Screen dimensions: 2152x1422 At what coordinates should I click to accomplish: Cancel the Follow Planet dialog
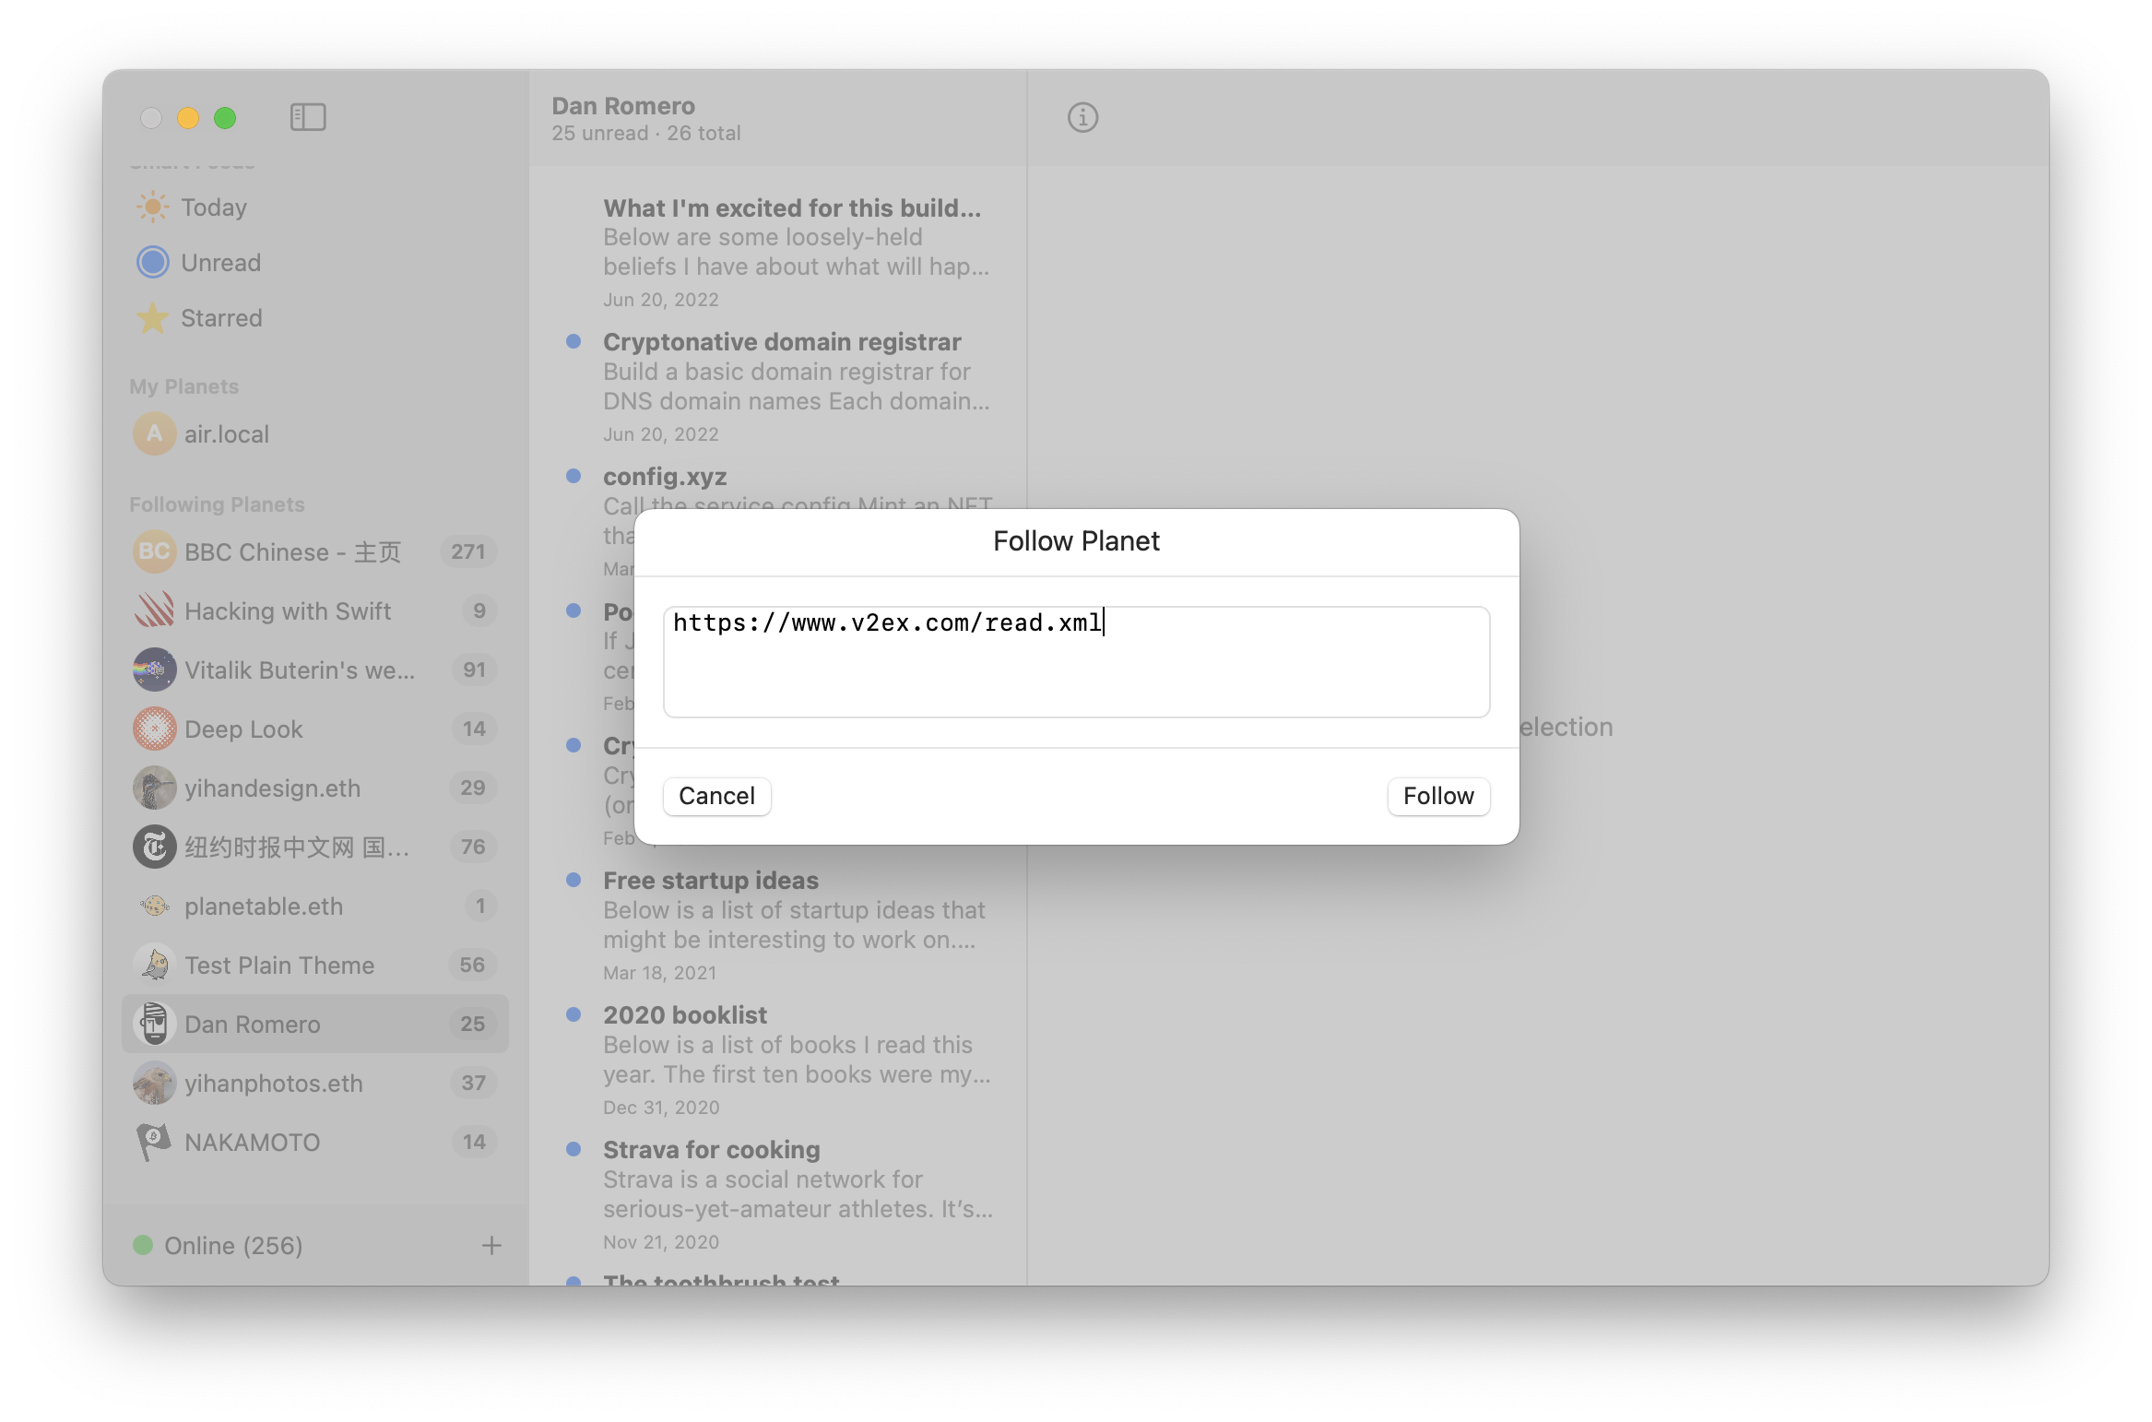[x=716, y=796]
